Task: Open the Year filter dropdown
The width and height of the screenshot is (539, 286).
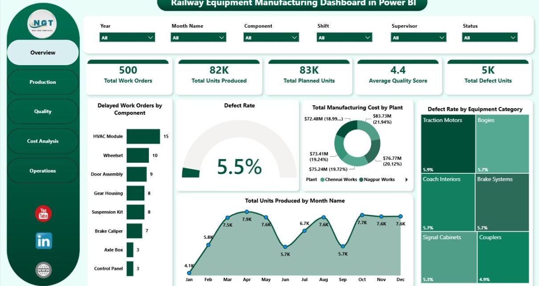Action: [x=127, y=37]
